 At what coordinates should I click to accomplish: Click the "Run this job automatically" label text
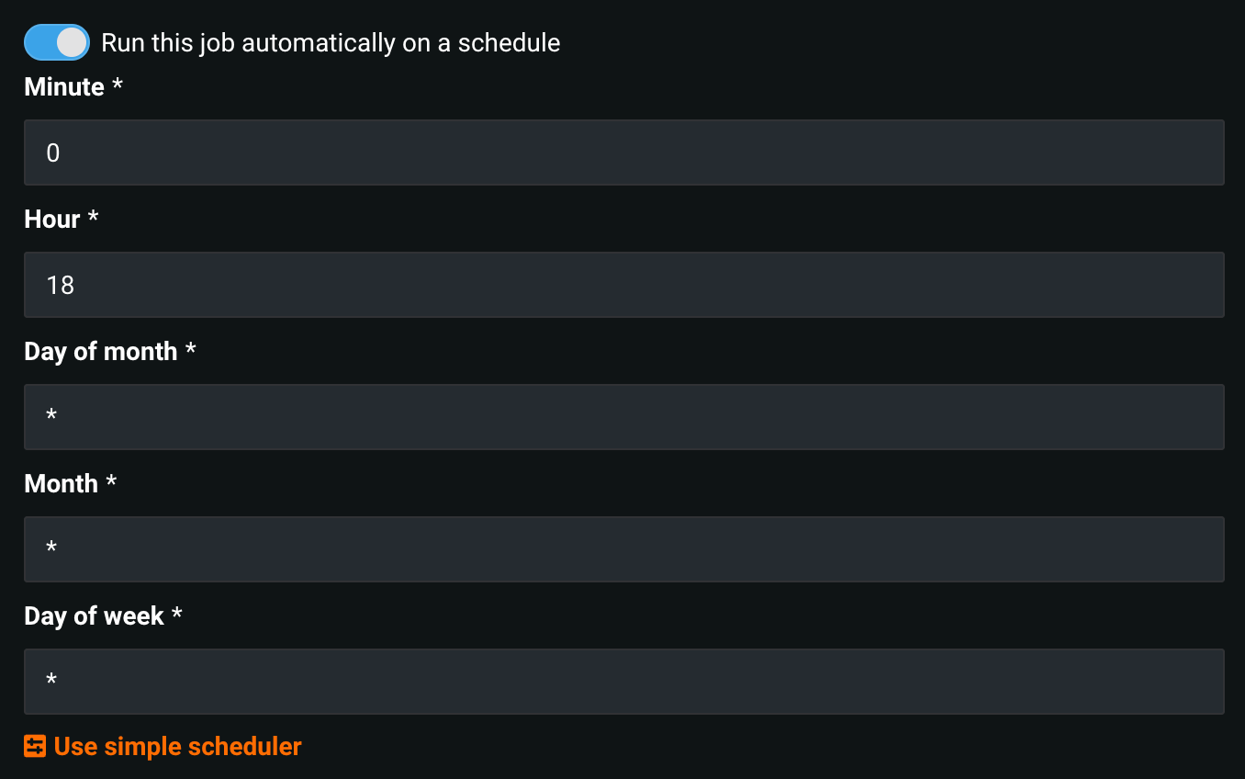(331, 42)
